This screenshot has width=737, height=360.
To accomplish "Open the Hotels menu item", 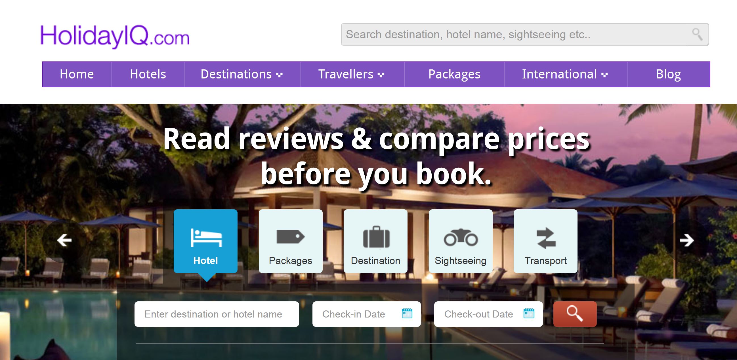I will point(148,74).
